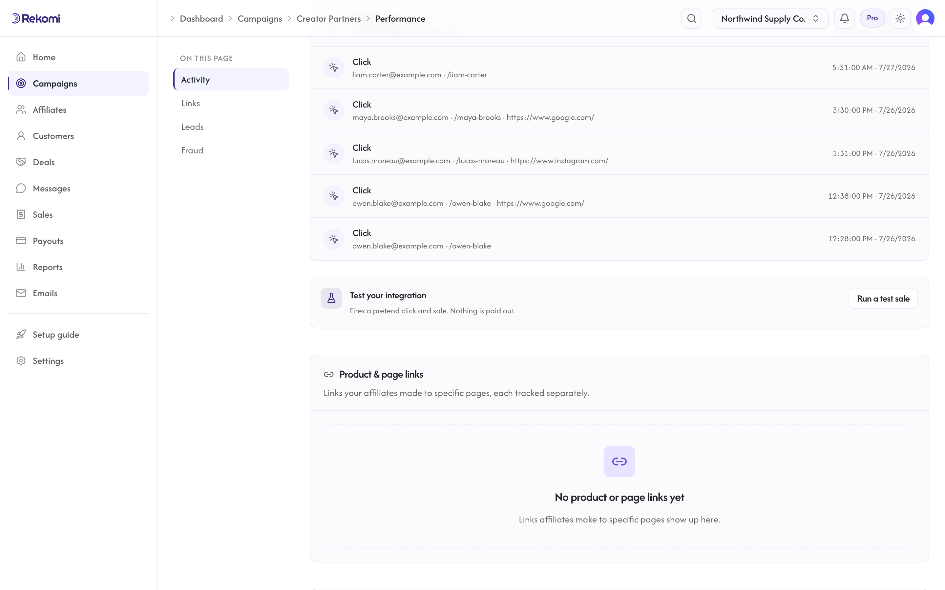Click the Sales receipt icon
The image size is (945, 590).
click(21, 214)
